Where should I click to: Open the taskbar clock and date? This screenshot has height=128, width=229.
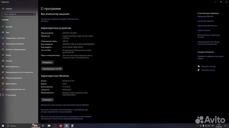pos(219,126)
